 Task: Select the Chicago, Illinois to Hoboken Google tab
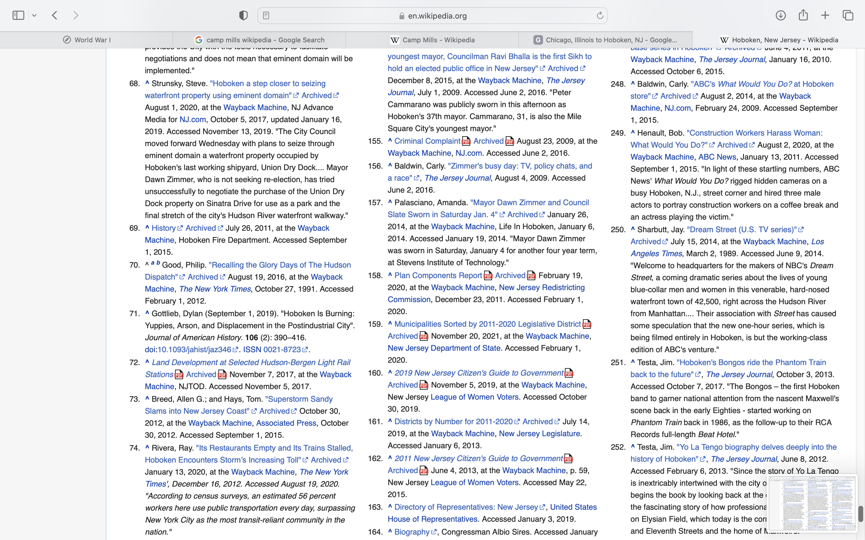pos(605,40)
